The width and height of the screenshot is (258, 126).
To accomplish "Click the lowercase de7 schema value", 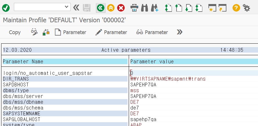I will click(x=135, y=108).
